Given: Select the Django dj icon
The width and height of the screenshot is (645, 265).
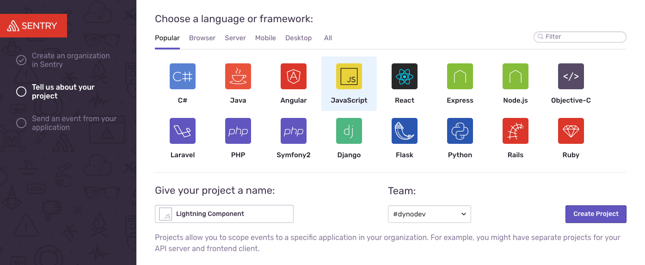Looking at the screenshot, I should [349, 131].
